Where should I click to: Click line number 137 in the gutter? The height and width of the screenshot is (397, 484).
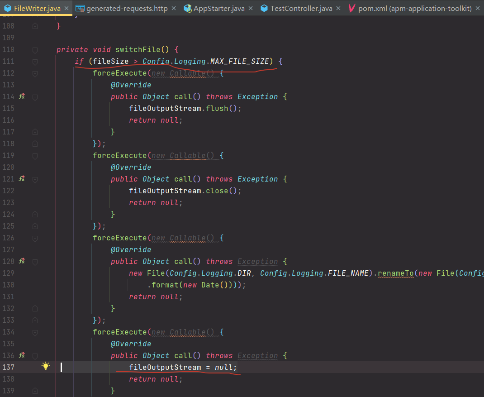pos(8,367)
